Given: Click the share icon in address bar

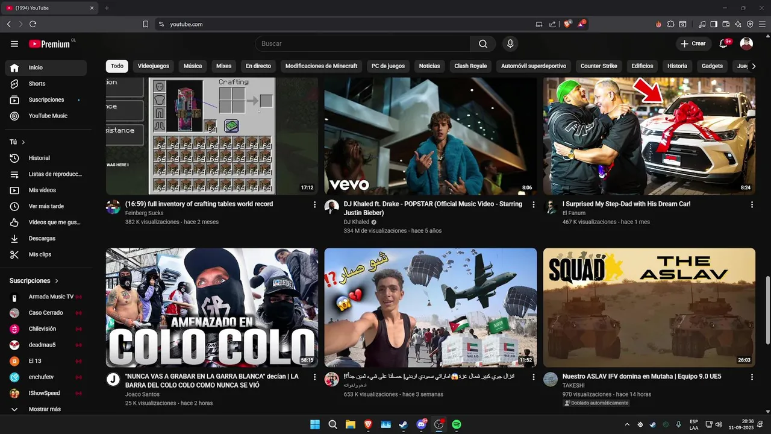Looking at the screenshot, I should tap(552, 24).
